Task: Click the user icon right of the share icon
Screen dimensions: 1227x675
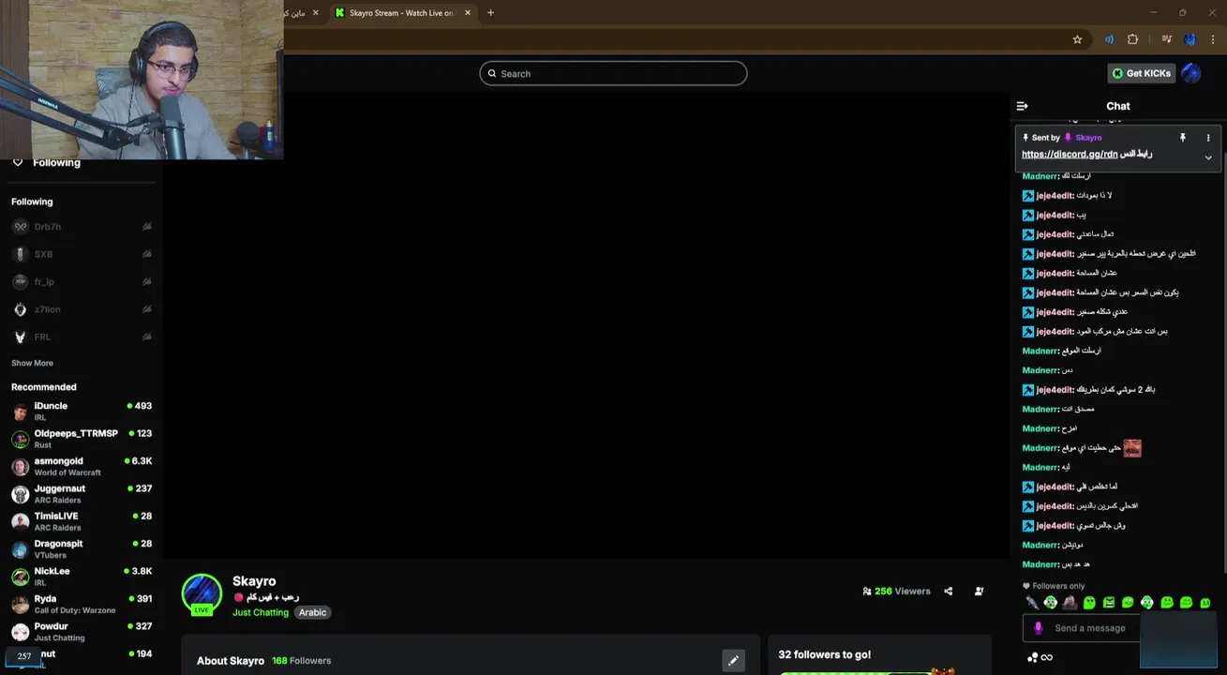Action: (x=979, y=592)
